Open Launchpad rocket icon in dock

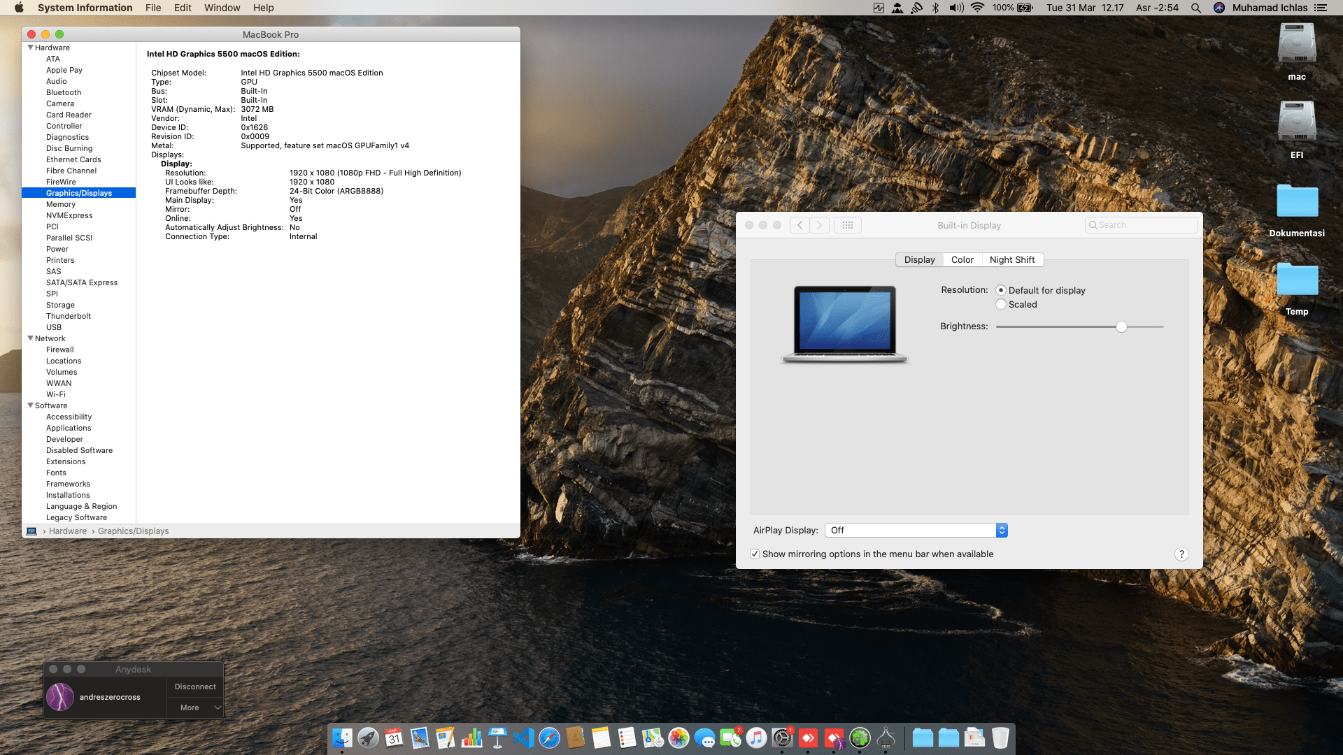pos(368,738)
